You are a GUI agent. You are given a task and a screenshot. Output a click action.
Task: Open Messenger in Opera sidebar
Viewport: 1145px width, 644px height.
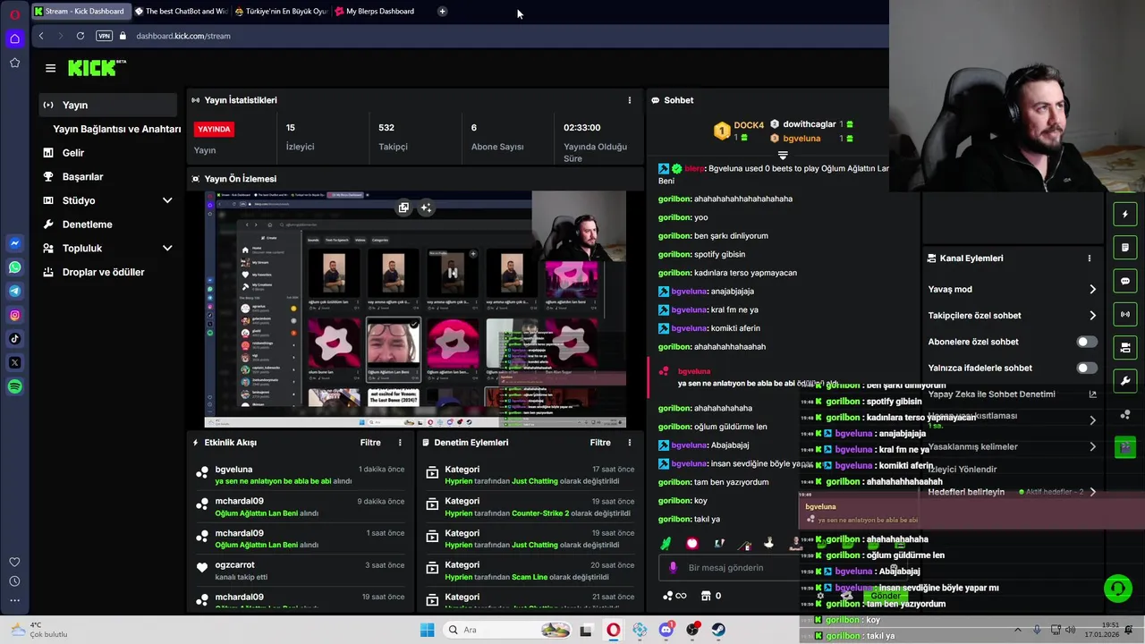coord(14,243)
